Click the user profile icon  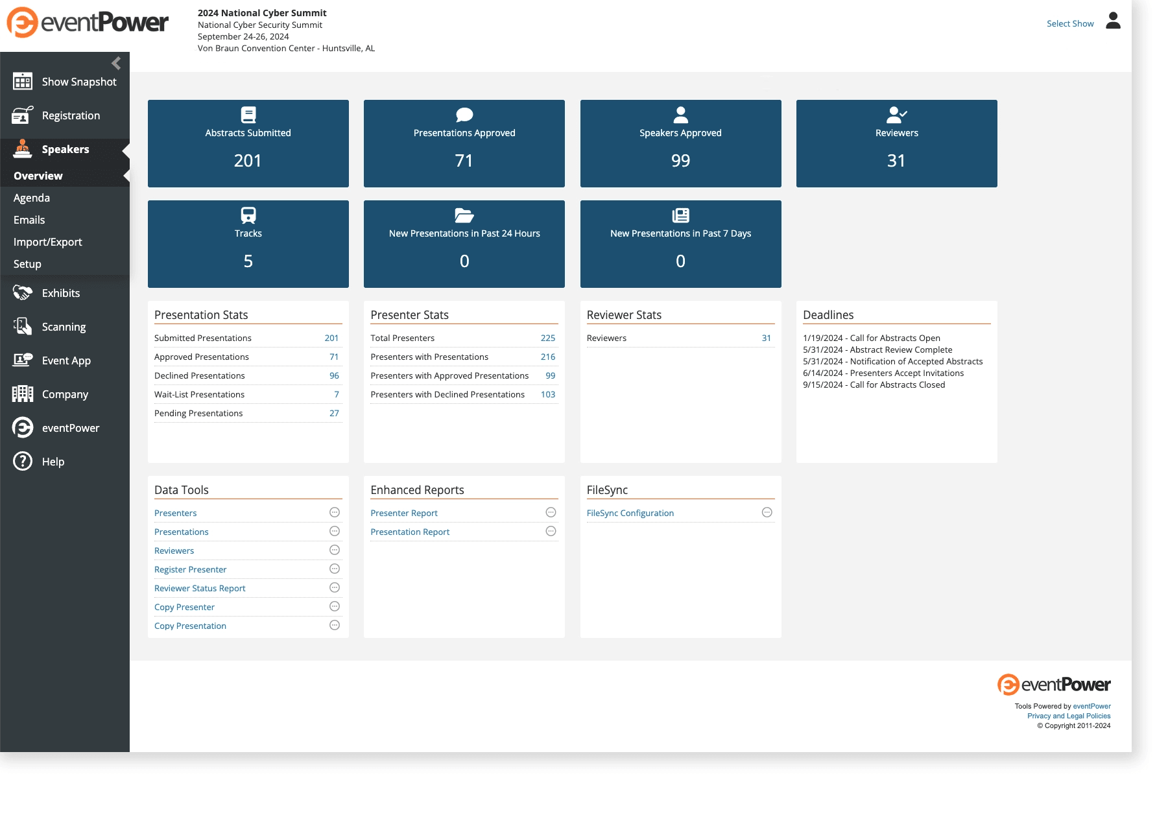[x=1113, y=21]
